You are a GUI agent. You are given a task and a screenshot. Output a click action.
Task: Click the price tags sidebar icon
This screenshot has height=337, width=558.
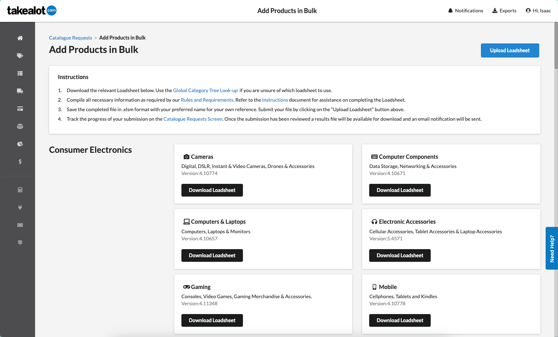20,56
